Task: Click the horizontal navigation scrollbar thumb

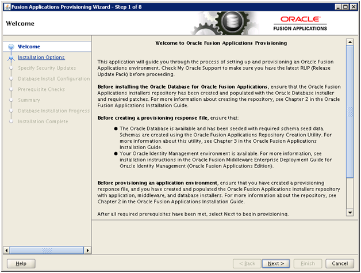Action: [x=47, y=251]
